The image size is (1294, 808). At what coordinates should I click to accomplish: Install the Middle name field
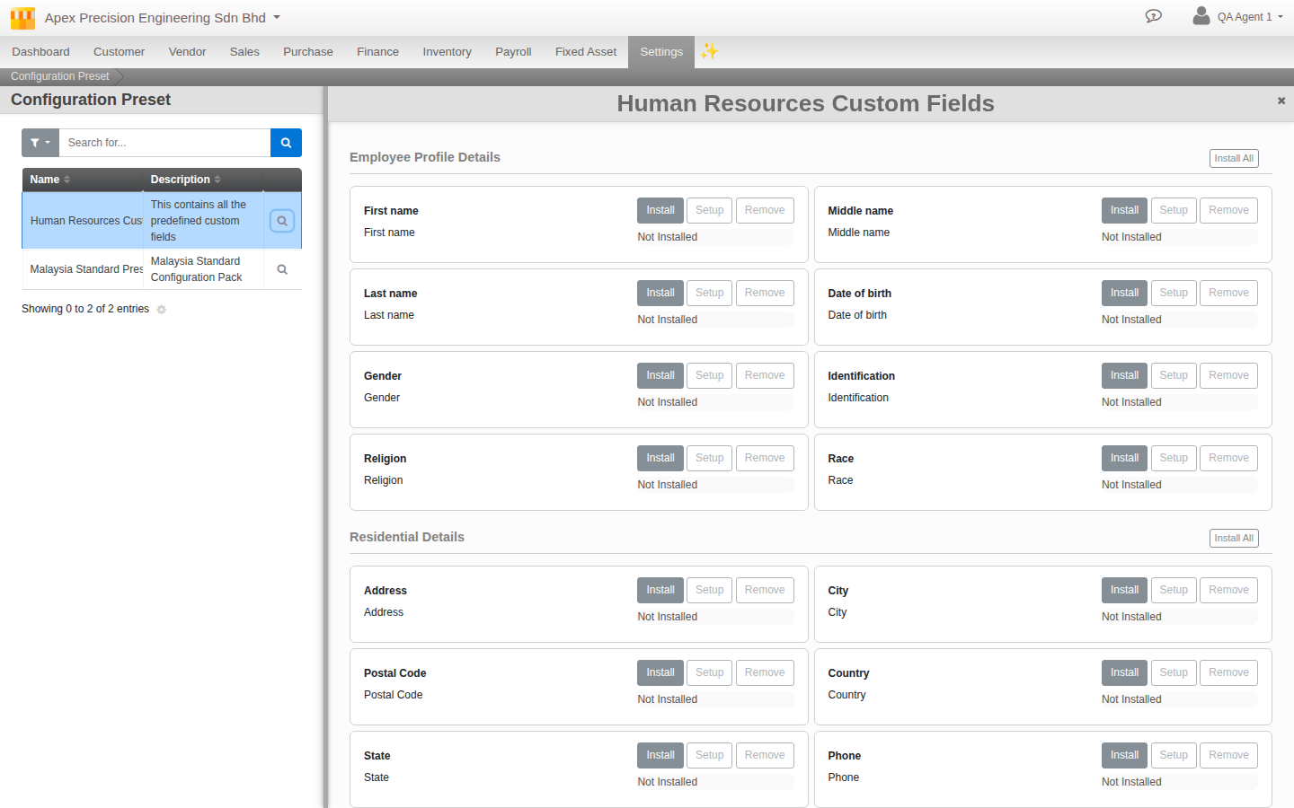pos(1124,210)
